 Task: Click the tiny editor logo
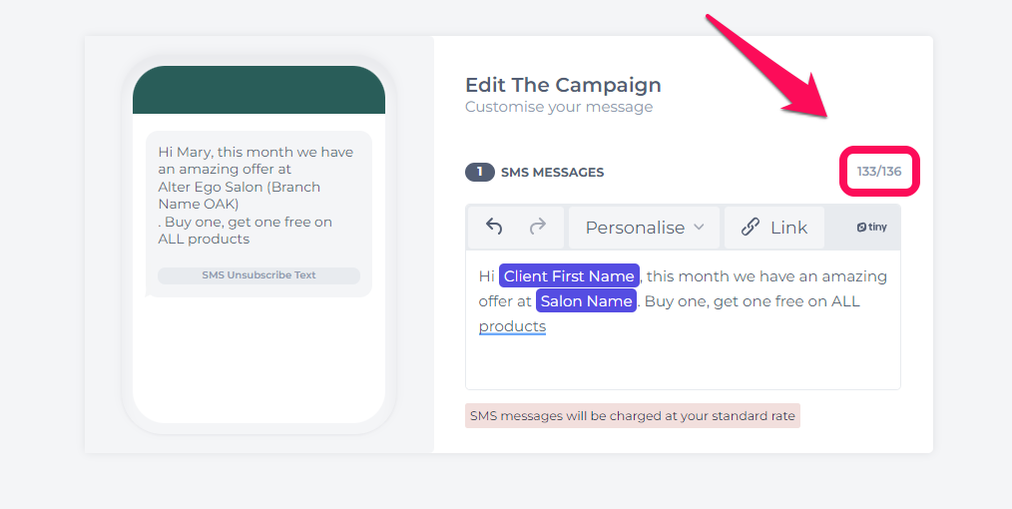pos(871,228)
